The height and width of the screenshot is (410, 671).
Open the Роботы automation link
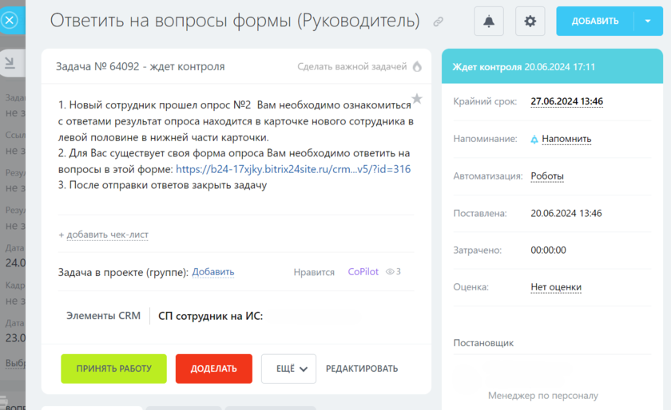coord(547,176)
